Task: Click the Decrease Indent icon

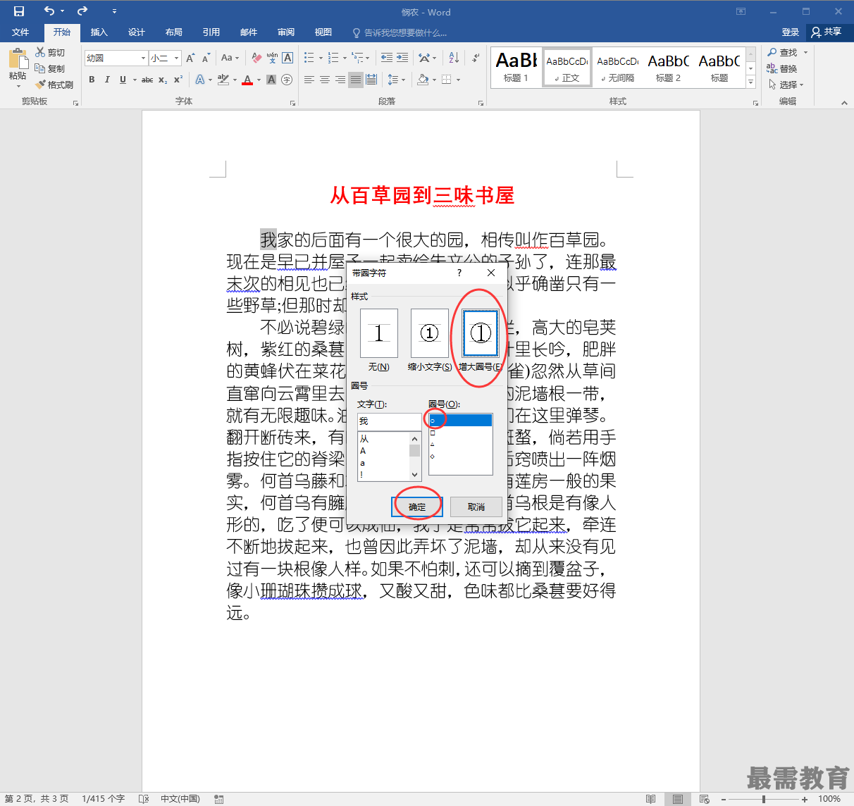Action: pos(386,58)
